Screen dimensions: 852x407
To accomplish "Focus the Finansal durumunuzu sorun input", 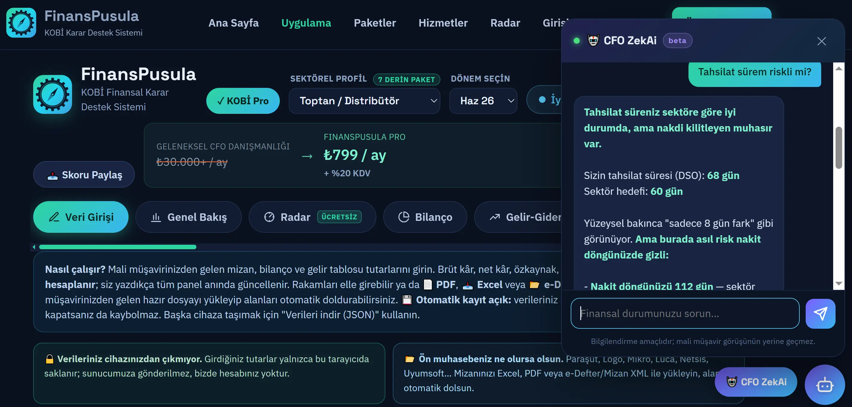I will [685, 313].
